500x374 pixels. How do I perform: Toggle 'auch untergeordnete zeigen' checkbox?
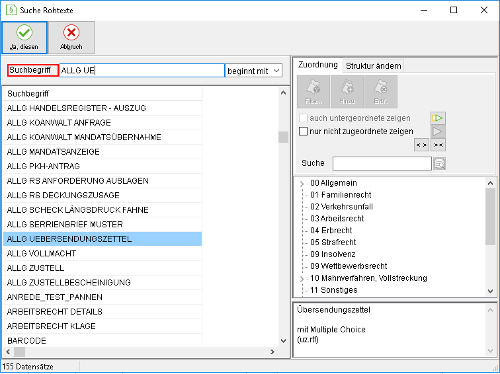pyautogui.click(x=303, y=118)
